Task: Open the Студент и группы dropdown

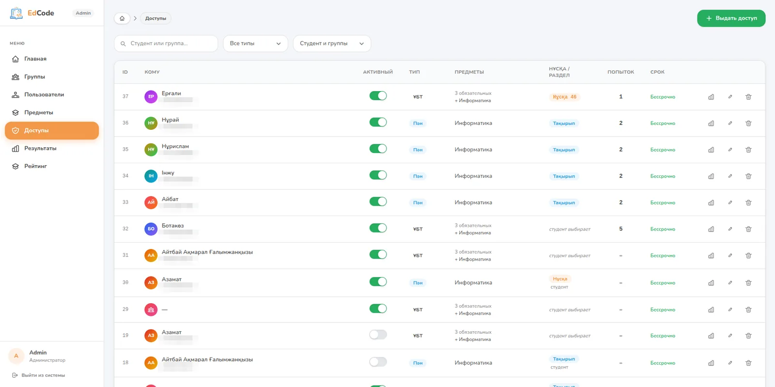Action: pos(332,44)
